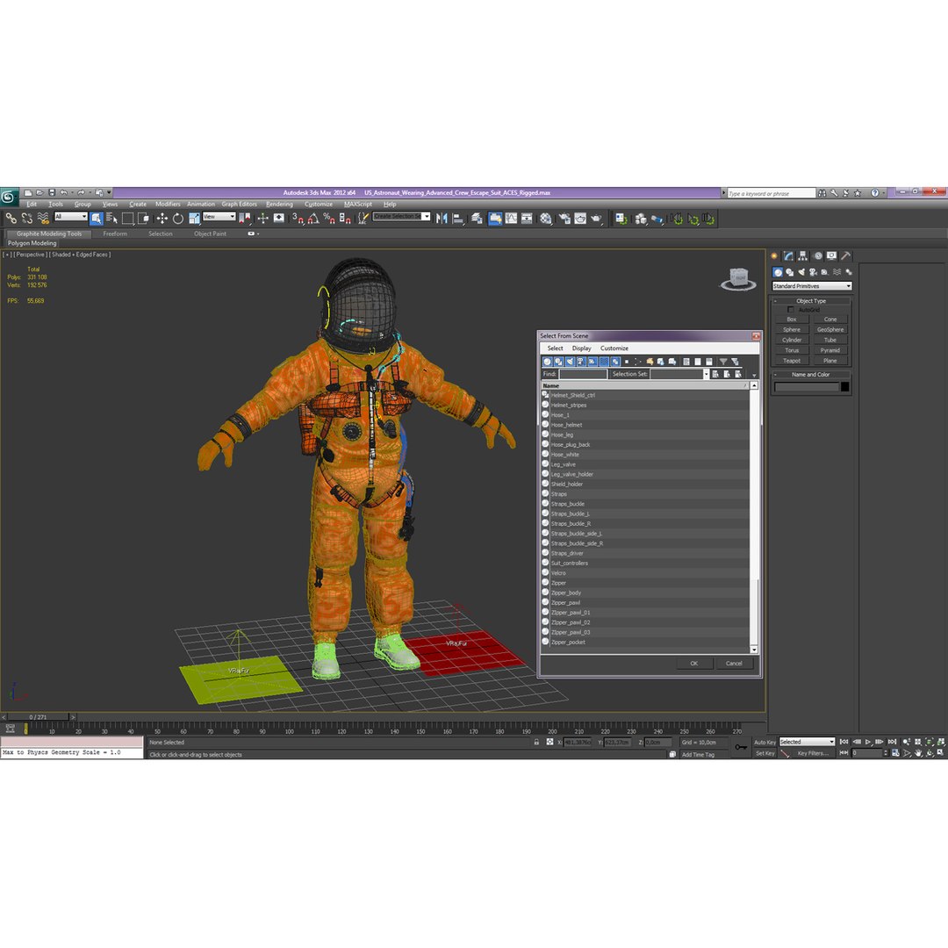The width and height of the screenshot is (948, 948).
Task: Open the Display panel tab icon
Action: tap(832, 255)
